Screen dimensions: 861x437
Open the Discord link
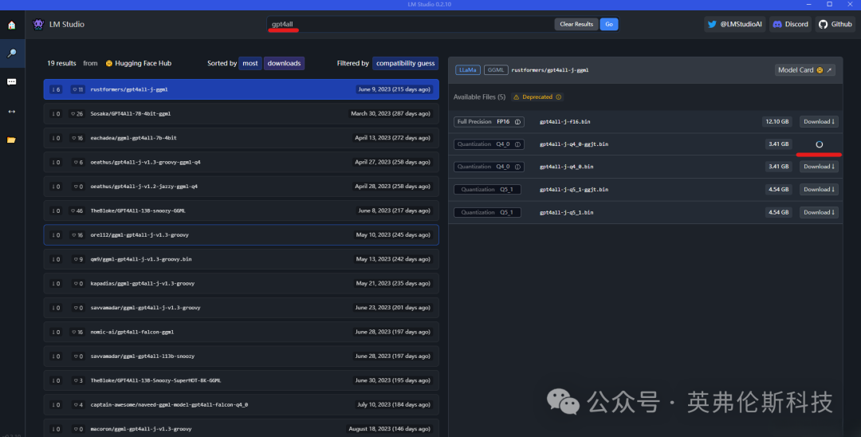click(x=790, y=24)
